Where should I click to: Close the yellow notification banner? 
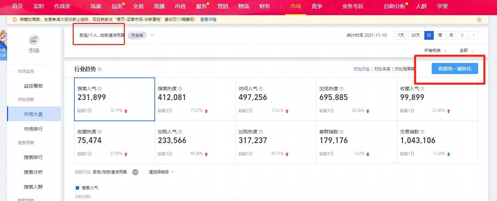pos(479,20)
